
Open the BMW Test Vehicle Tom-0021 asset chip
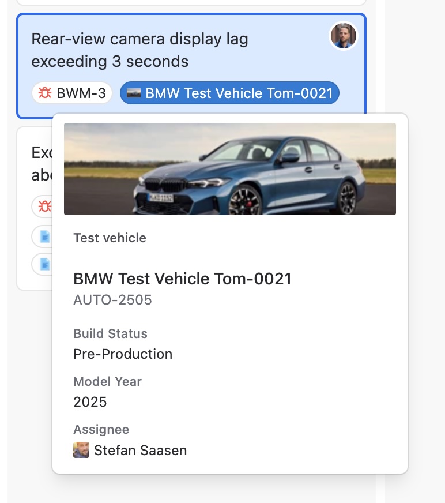229,93
